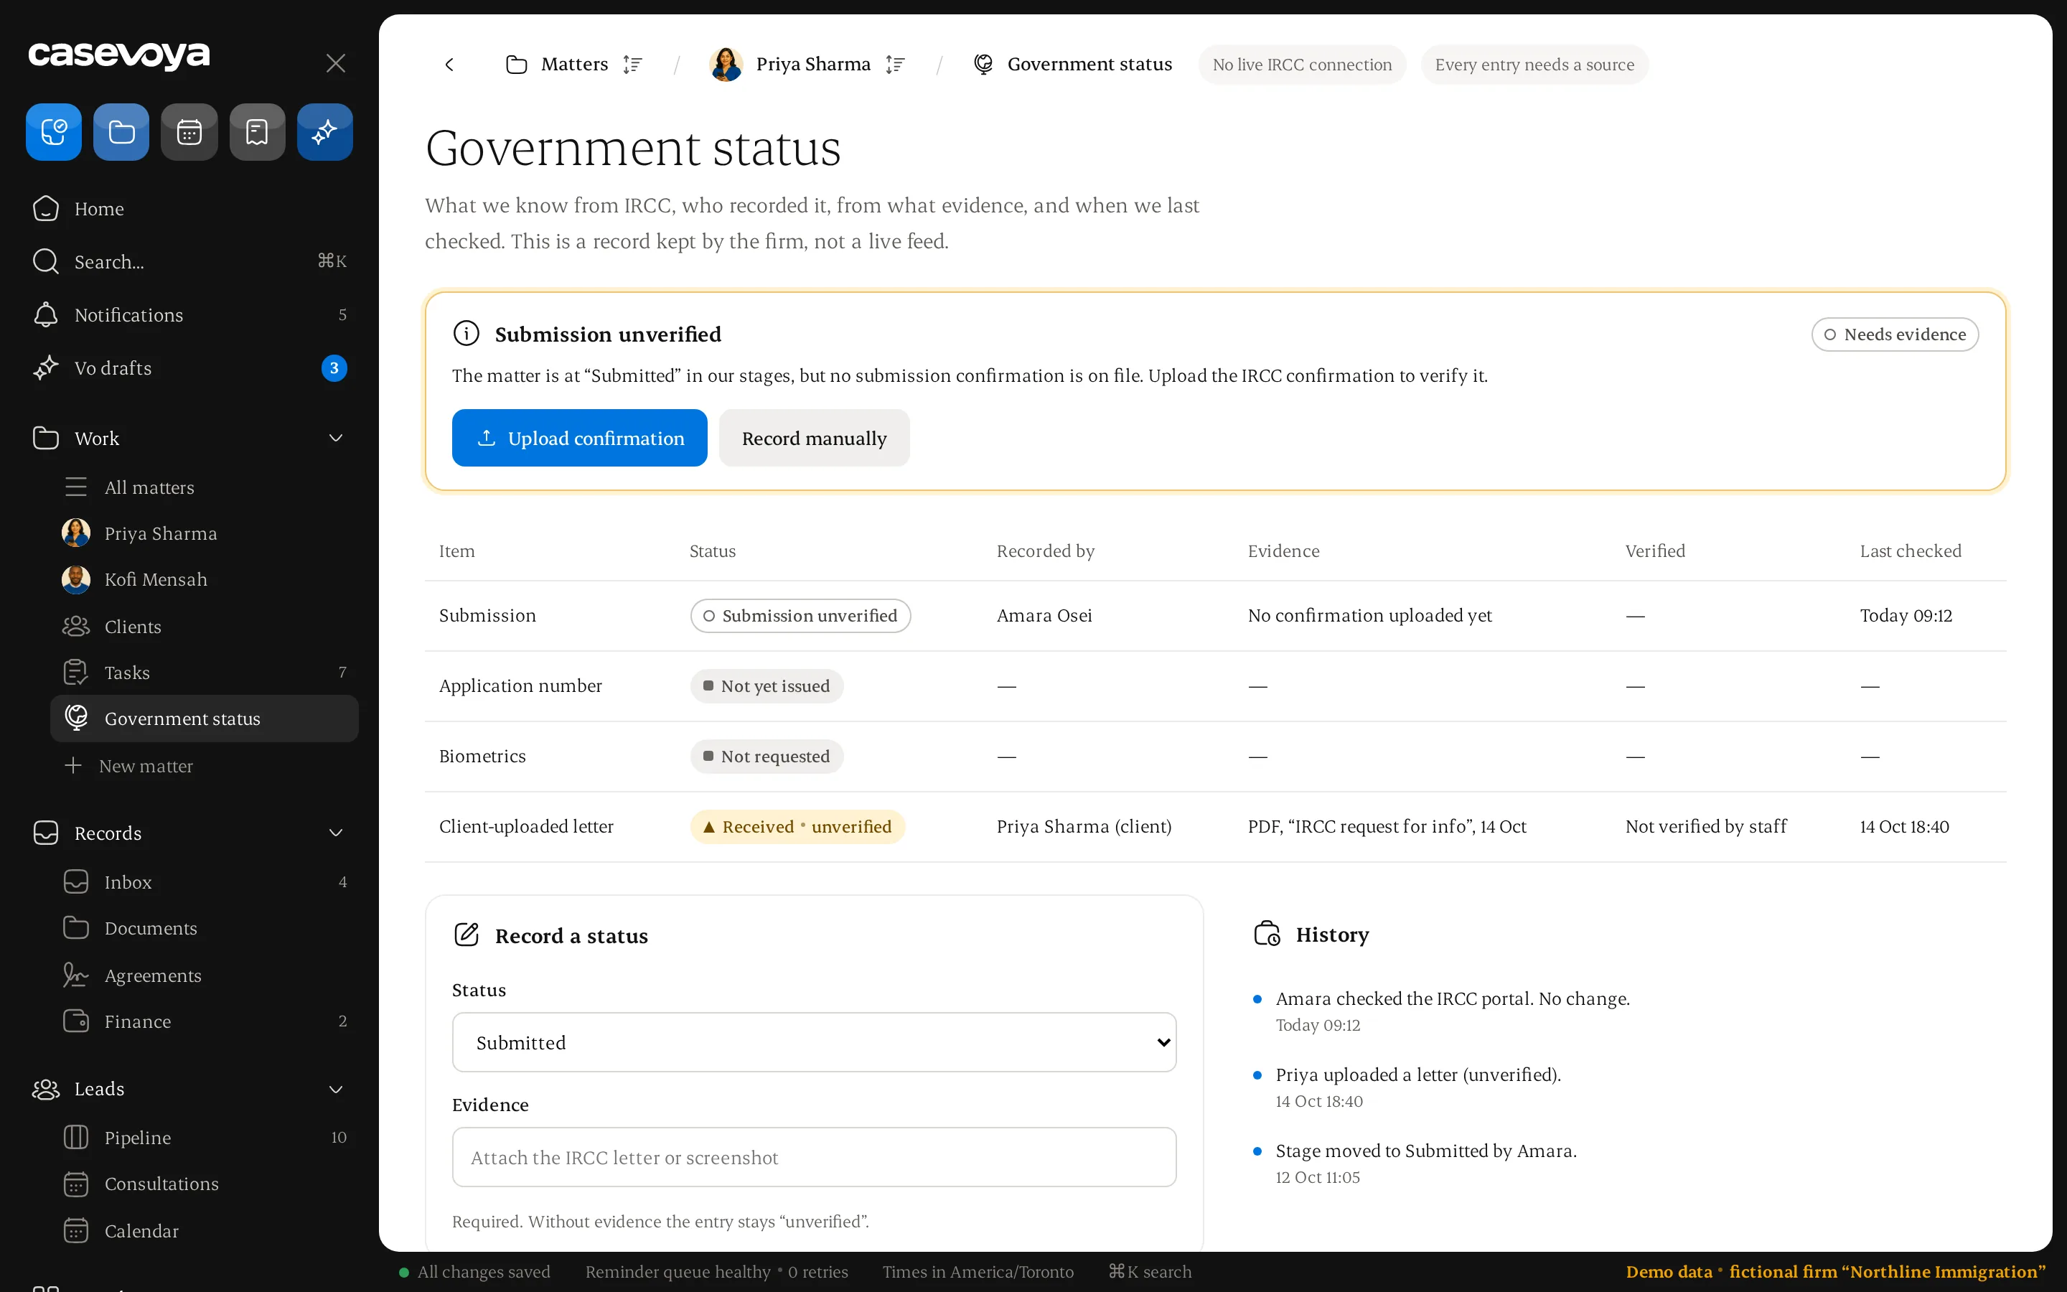The height and width of the screenshot is (1292, 2067).
Task: Open the calendar icon in top launcher
Action: pyautogui.click(x=189, y=133)
